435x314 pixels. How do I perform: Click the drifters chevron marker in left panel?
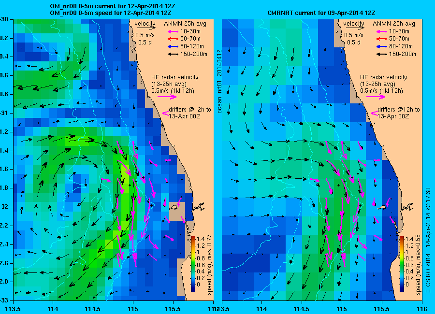pyautogui.click(x=166, y=113)
